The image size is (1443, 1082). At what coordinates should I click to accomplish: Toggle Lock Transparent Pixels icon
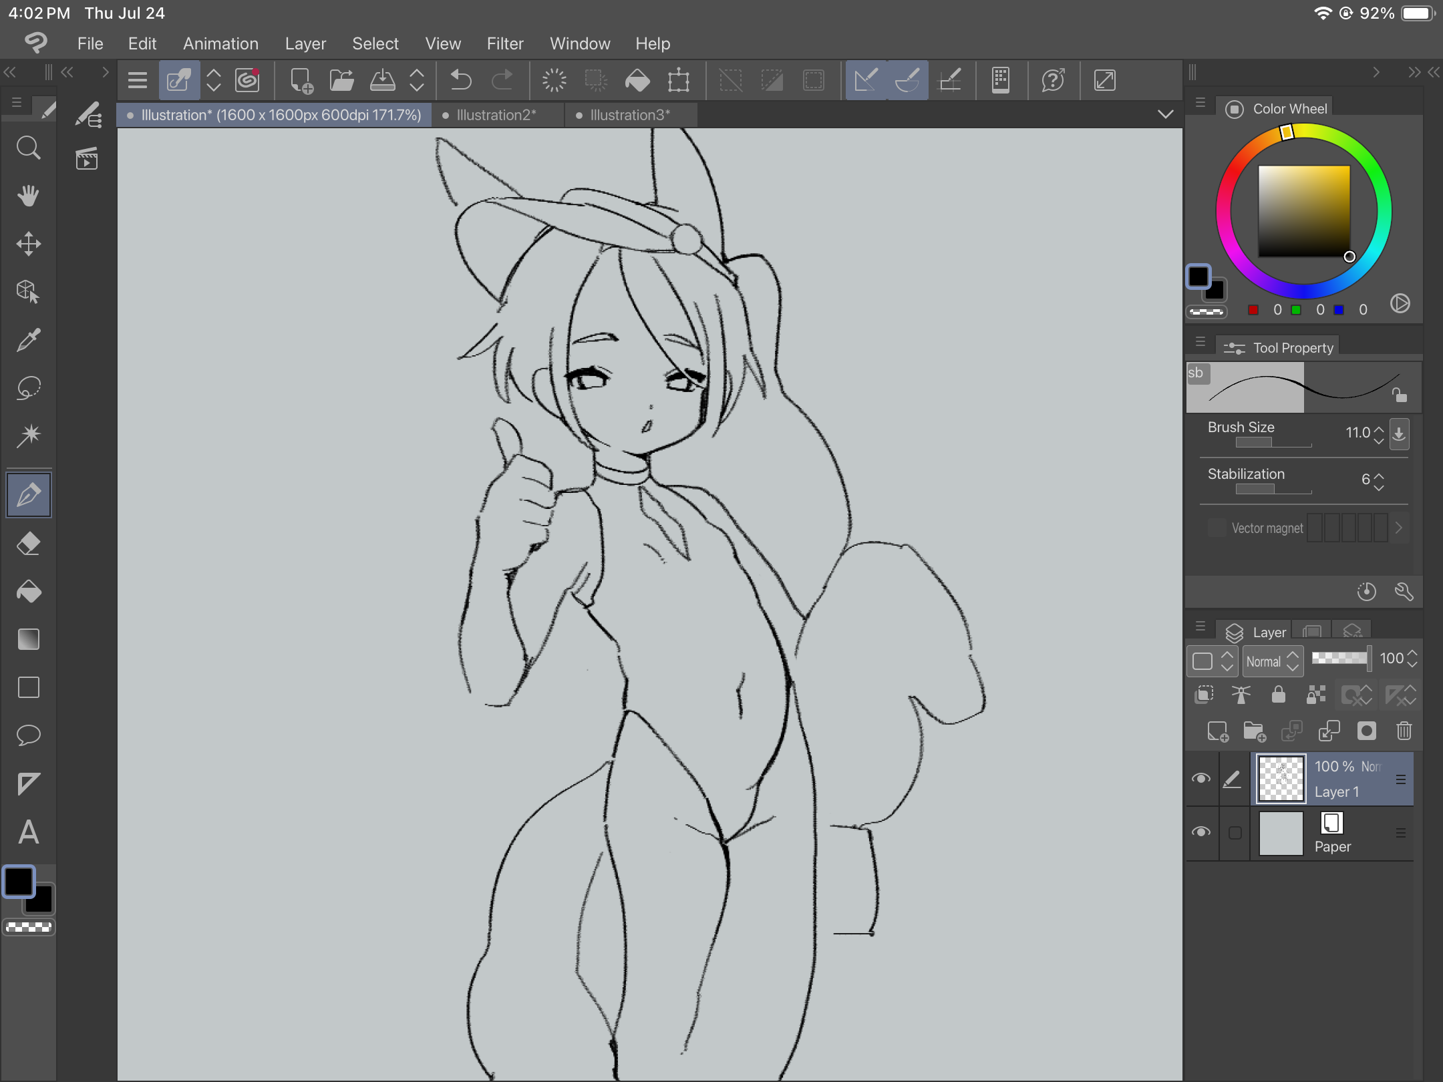pos(1316,695)
